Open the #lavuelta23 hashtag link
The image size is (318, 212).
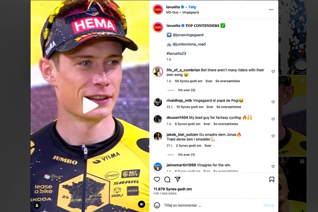[x=177, y=54]
